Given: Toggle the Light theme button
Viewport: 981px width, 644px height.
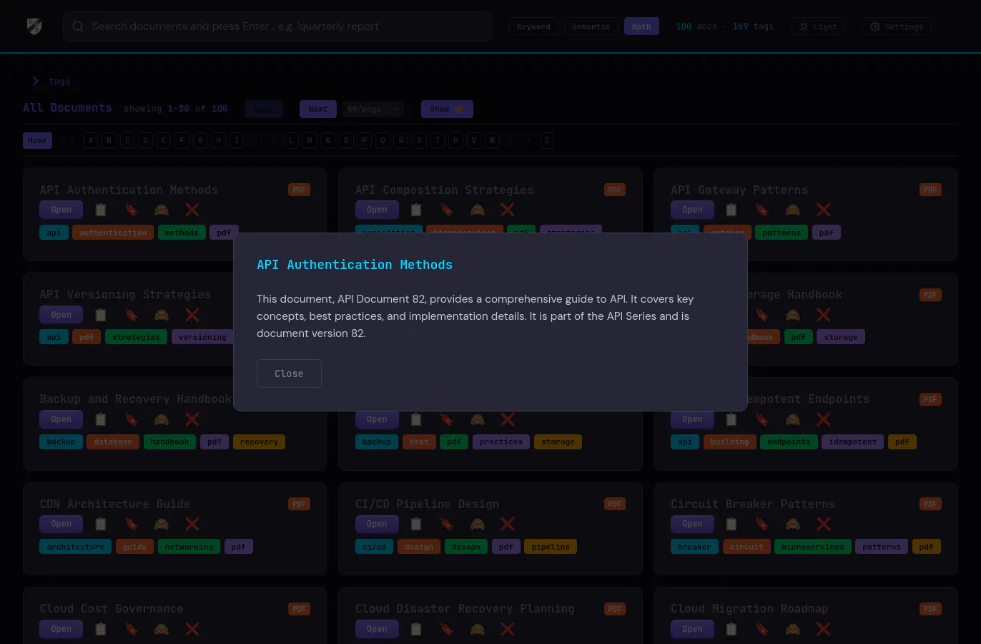Looking at the screenshot, I should [818, 26].
